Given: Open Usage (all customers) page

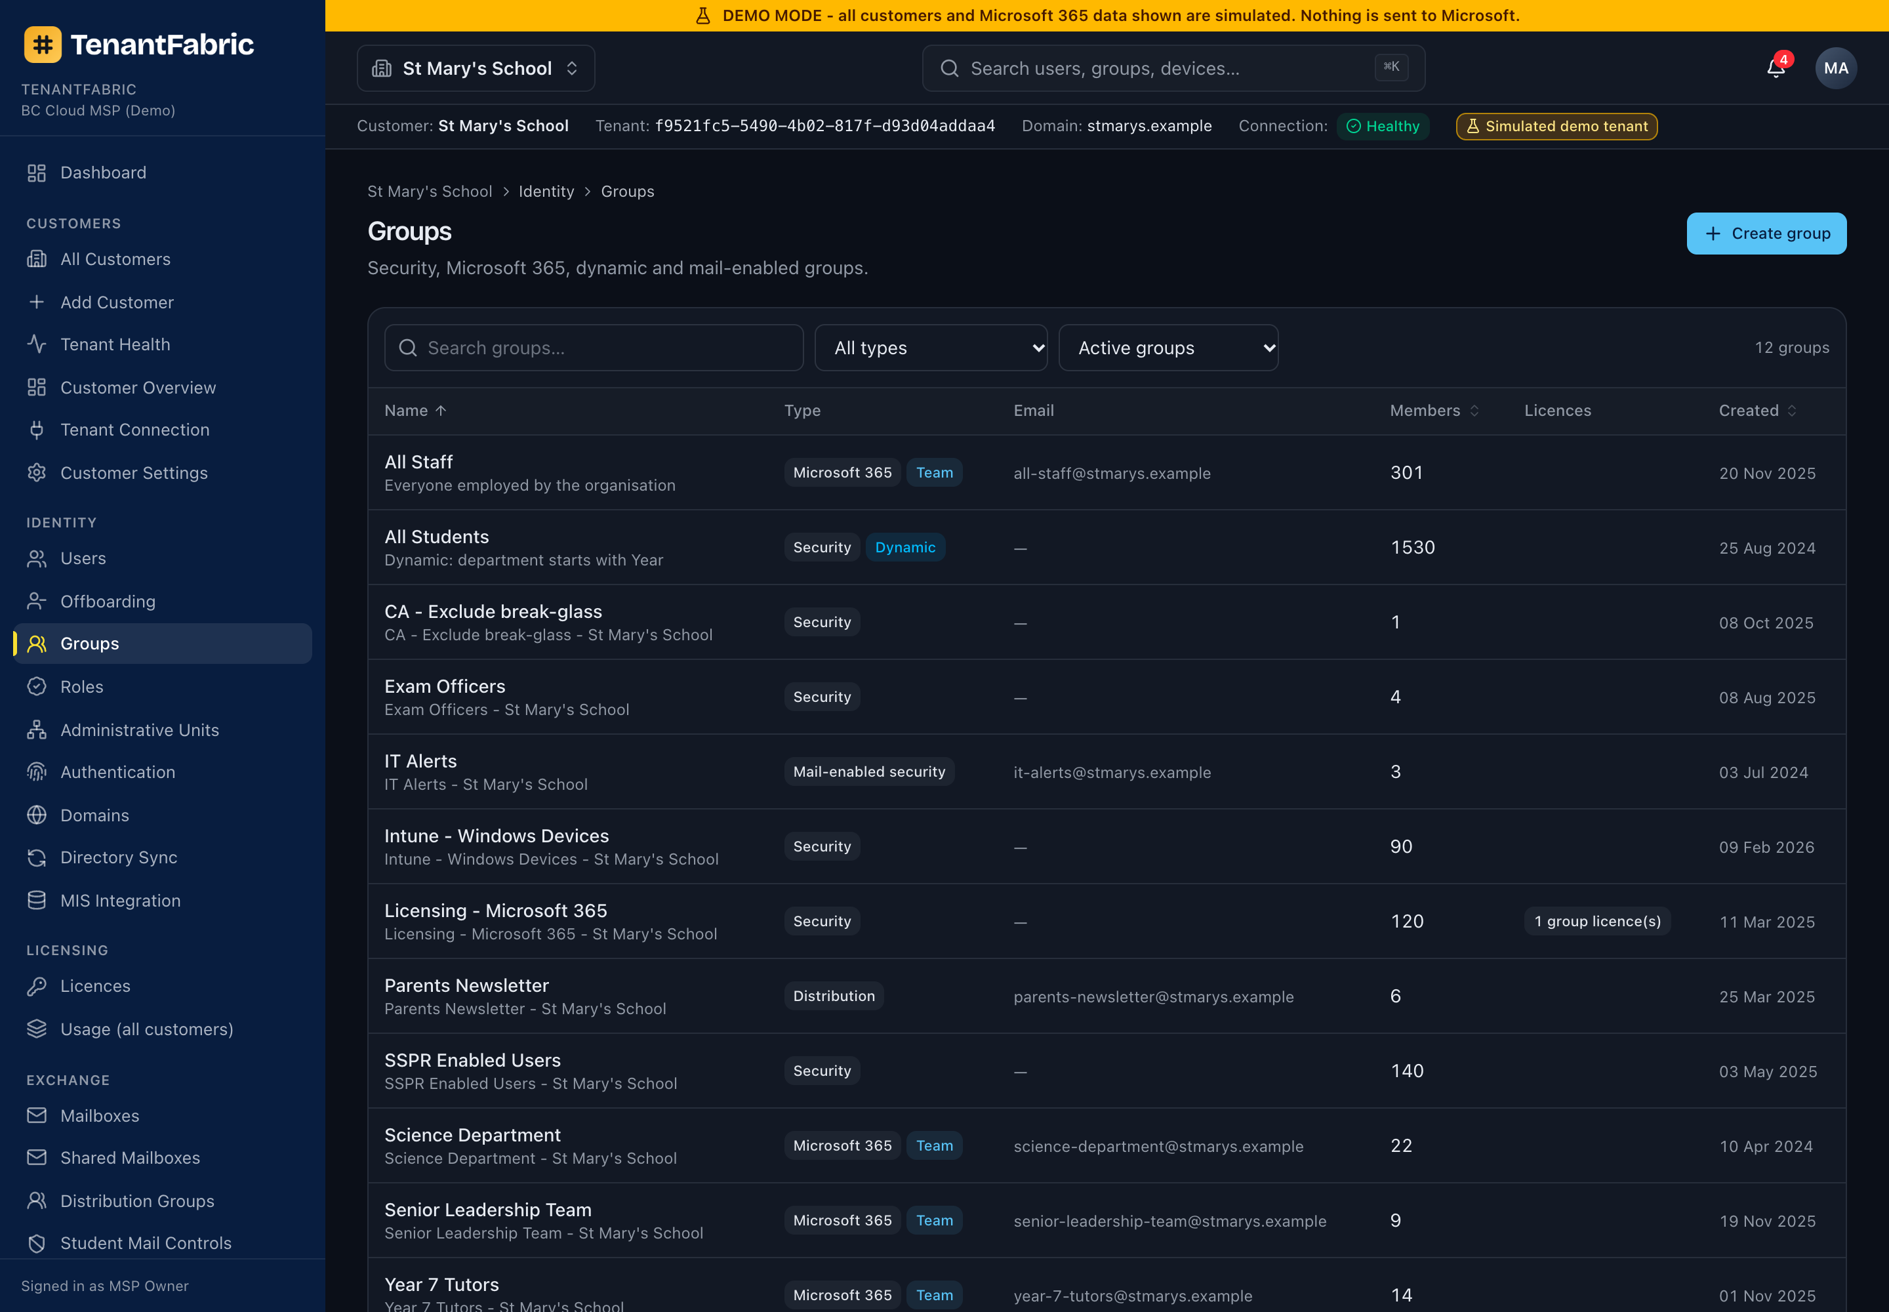Looking at the screenshot, I should 163,1029.
